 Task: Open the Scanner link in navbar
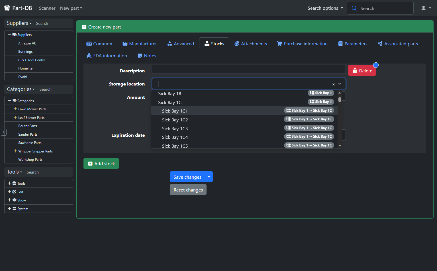point(47,8)
